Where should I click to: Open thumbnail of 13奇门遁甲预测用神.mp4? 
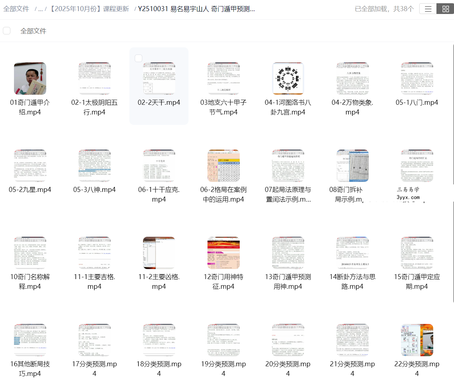tap(288, 253)
